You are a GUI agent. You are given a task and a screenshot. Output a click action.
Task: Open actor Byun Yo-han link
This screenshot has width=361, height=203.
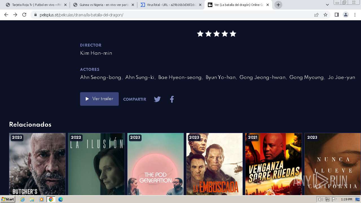[220, 77]
